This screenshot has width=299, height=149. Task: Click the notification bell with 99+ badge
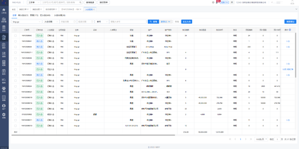217,2
